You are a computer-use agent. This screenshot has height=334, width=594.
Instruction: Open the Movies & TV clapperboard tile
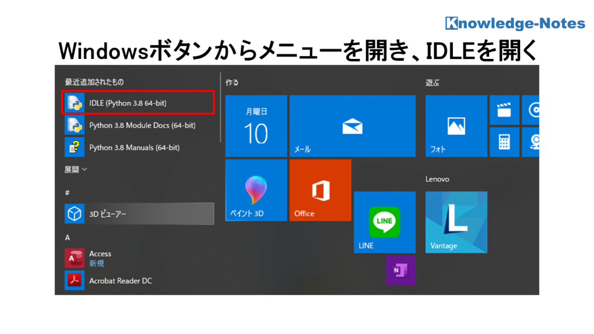click(x=504, y=110)
